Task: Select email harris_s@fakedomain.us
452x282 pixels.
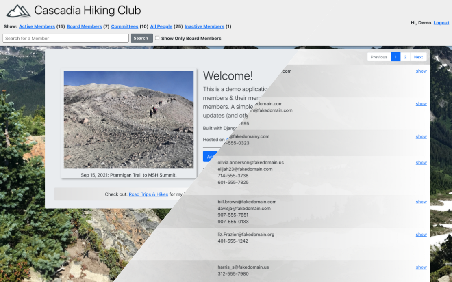Action: coord(243,267)
